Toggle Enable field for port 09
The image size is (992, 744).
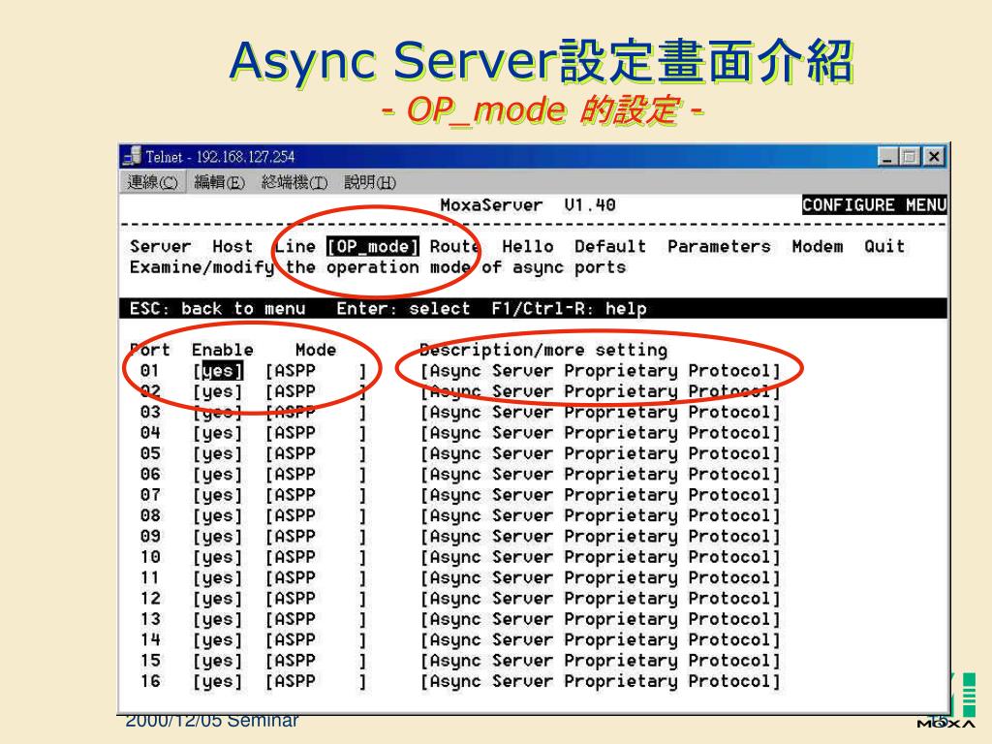click(x=218, y=537)
